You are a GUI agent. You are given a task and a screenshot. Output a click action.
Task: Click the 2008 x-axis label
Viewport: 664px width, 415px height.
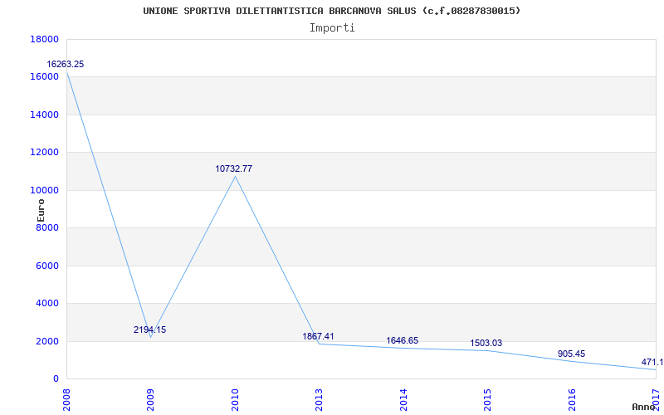(66, 400)
